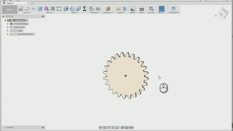The width and height of the screenshot is (233, 131).
Task: Select the Measure tool icon
Action: (x=118, y=9)
